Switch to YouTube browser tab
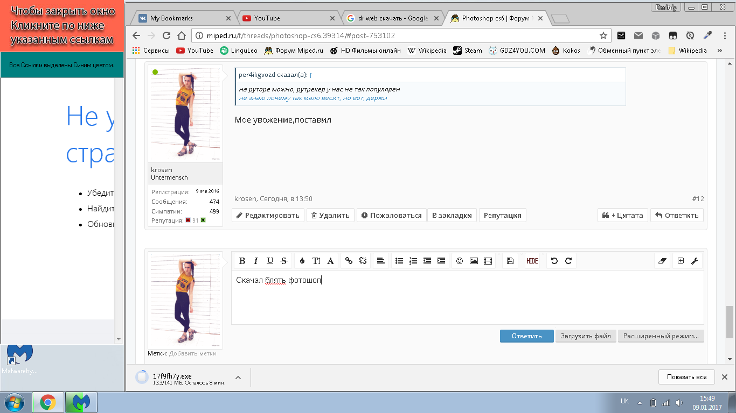The image size is (736, 413). click(x=288, y=18)
